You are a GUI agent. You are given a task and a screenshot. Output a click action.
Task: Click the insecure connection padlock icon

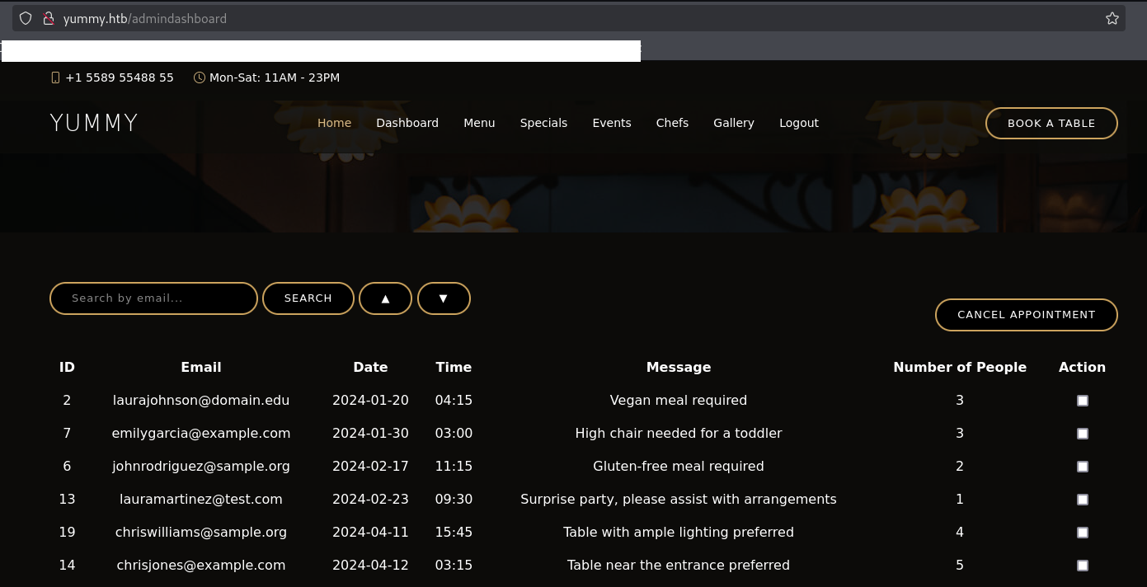coord(49,18)
